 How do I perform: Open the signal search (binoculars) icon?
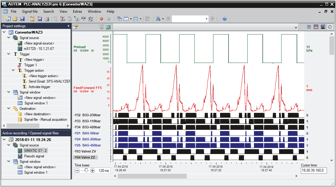coord(159,18)
